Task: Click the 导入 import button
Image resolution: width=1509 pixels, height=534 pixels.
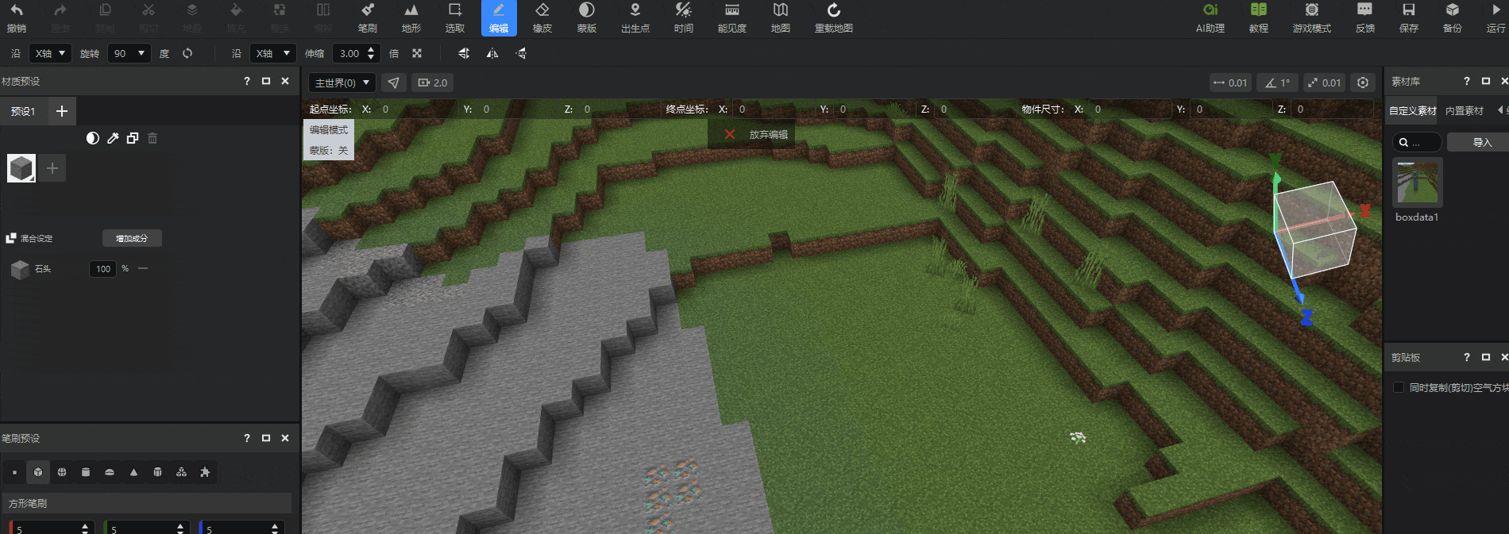Action: [1482, 142]
